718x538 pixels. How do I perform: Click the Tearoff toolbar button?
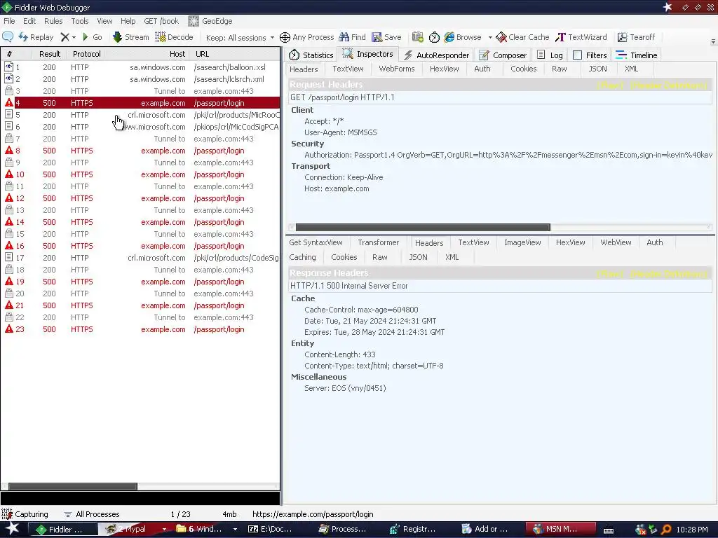pos(636,37)
